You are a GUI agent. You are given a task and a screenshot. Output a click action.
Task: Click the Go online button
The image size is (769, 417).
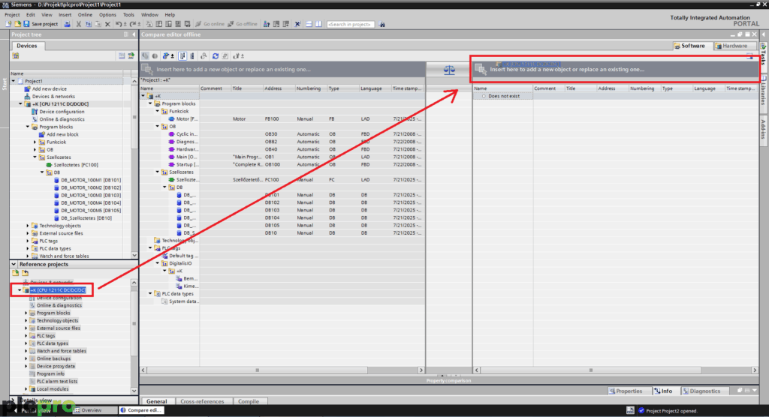tap(210, 24)
